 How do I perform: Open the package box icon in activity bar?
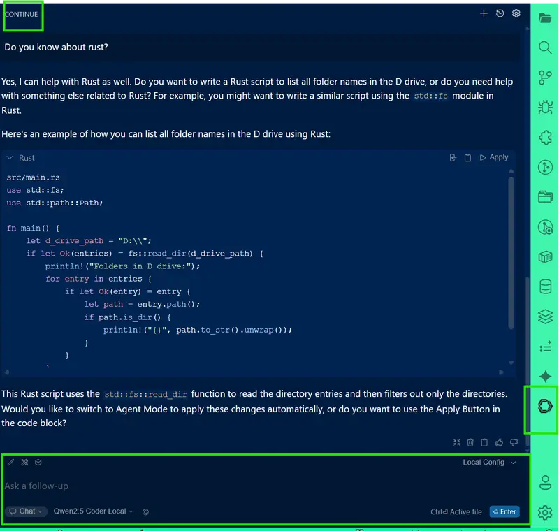tap(545, 256)
